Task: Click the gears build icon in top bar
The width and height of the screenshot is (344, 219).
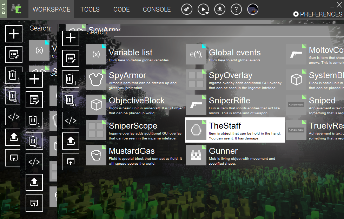Action: click(187, 9)
